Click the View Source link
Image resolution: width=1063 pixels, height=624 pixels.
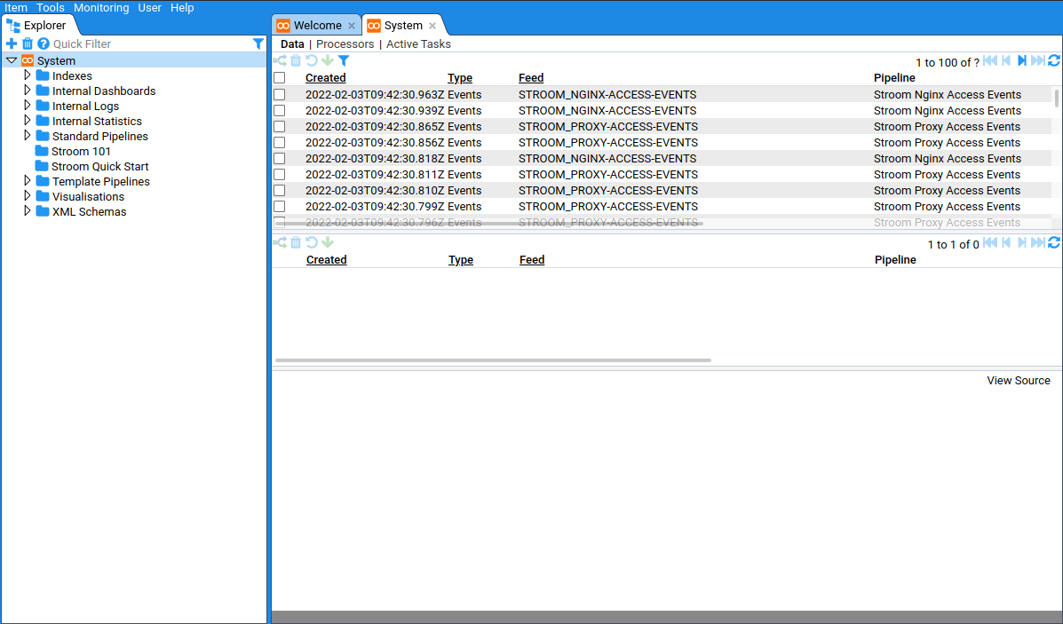coord(1019,380)
